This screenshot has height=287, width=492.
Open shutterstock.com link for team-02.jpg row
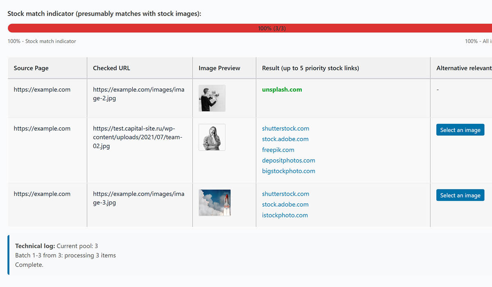click(285, 129)
